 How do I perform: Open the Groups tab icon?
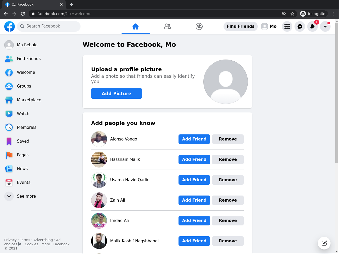pos(199,26)
